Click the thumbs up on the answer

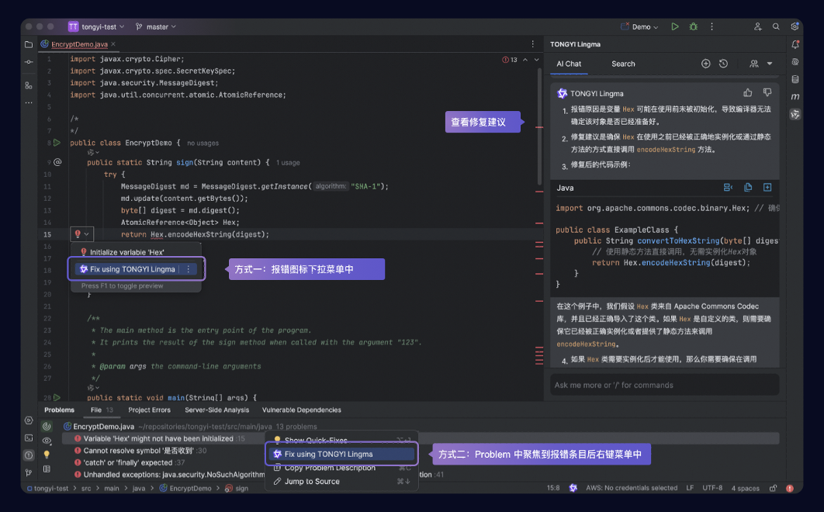tap(748, 93)
